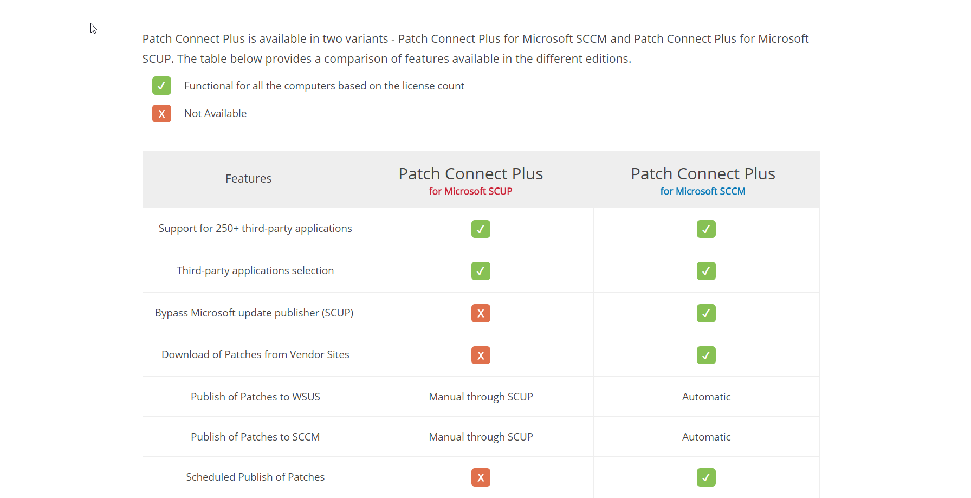Click SCCM checkmark for Third-party applications selection
The width and height of the screenshot is (971, 498).
(x=706, y=271)
